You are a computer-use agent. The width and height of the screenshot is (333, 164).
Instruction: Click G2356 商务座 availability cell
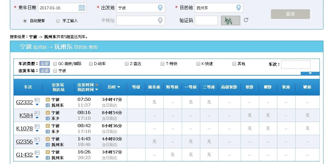pos(155,142)
